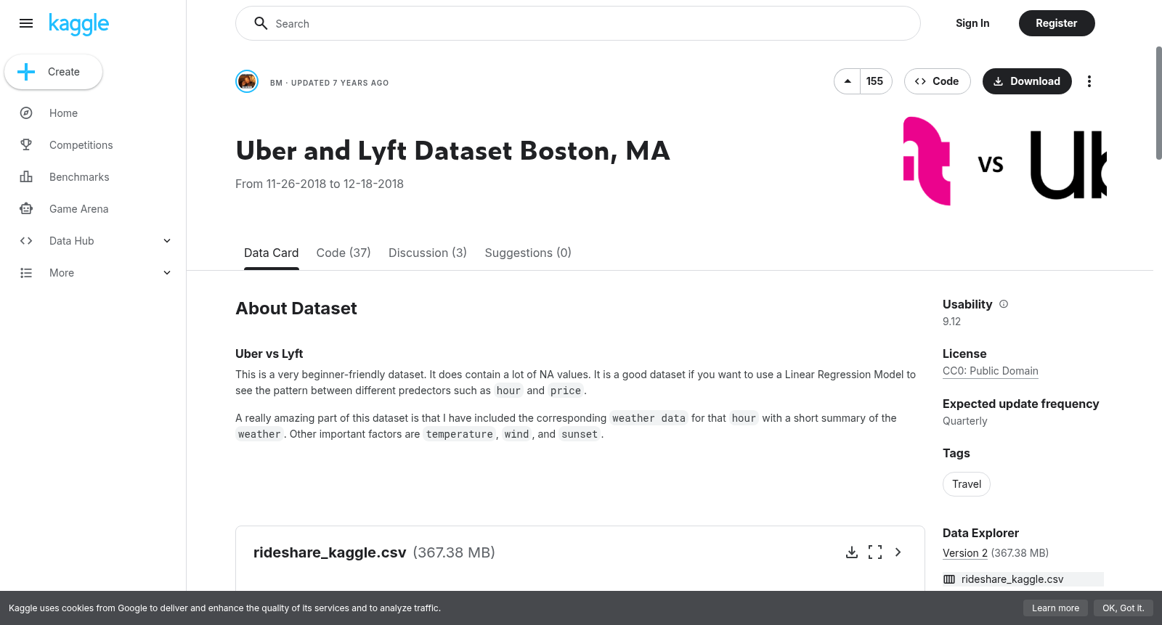Click the 155 upvote count
The image size is (1162, 625).
[x=875, y=81]
